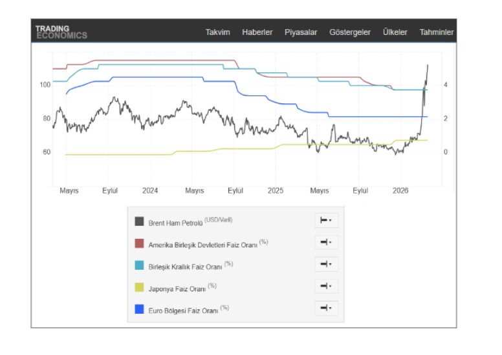Open axis dropdown for Euro Bölgesi Faiz Oranı

[x=326, y=309]
